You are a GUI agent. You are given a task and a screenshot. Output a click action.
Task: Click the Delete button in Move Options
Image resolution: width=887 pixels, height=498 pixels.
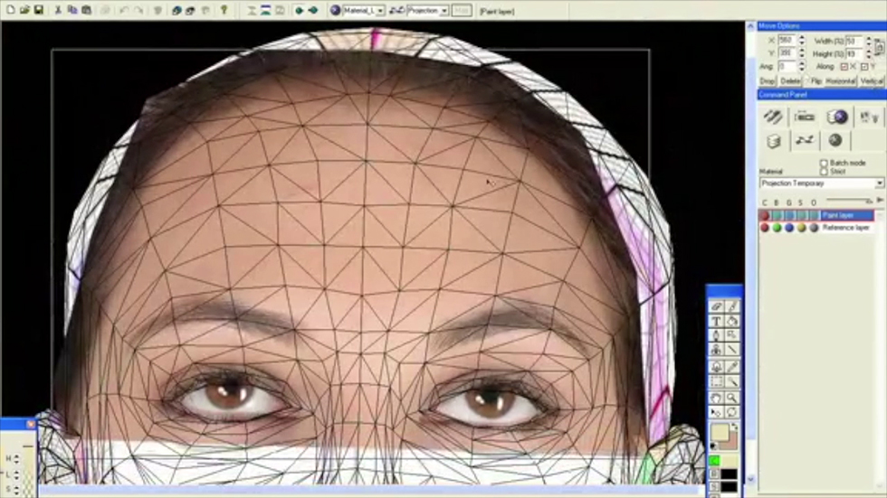tap(790, 81)
